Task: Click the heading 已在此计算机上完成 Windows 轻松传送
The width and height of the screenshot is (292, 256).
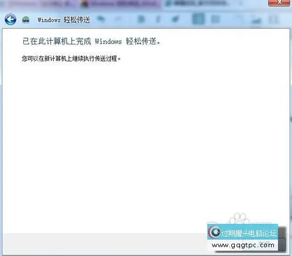Action: coord(92,41)
